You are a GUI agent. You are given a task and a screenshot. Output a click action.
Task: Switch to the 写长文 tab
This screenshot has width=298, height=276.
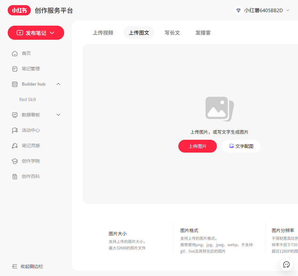172,33
